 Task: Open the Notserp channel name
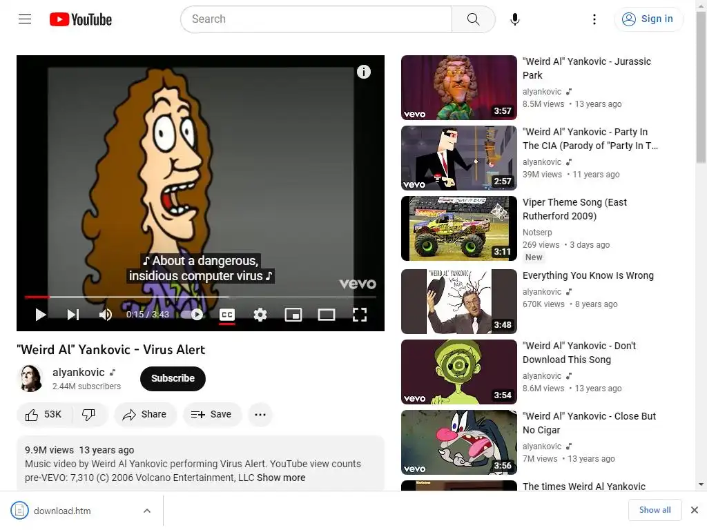click(x=537, y=233)
